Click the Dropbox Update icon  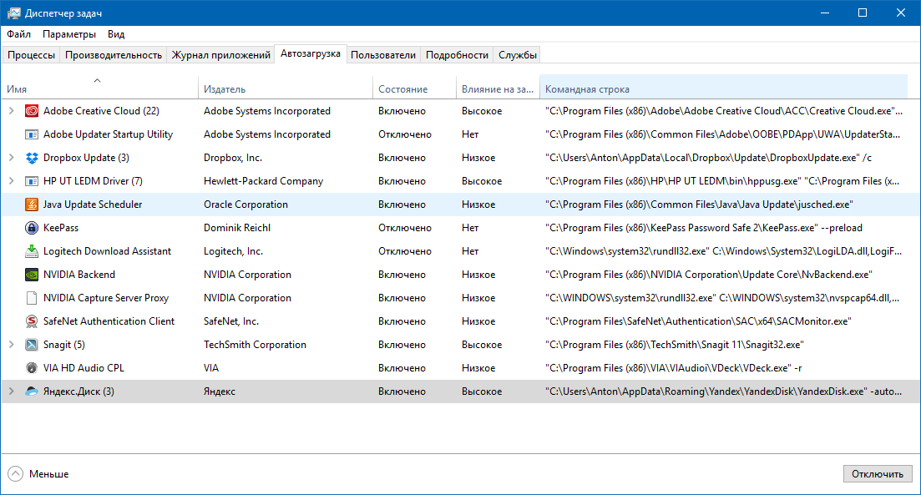tap(32, 158)
